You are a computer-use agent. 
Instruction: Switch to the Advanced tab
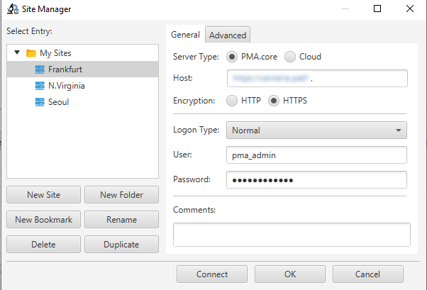pyautogui.click(x=228, y=35)
